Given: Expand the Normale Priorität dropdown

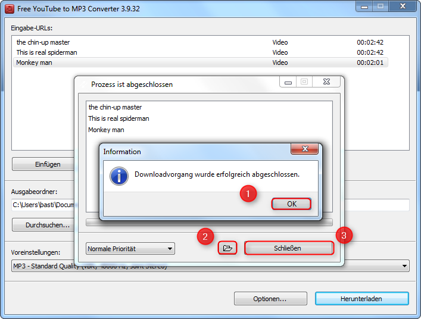Looking at the screenshot, I should tap(130, 249).
